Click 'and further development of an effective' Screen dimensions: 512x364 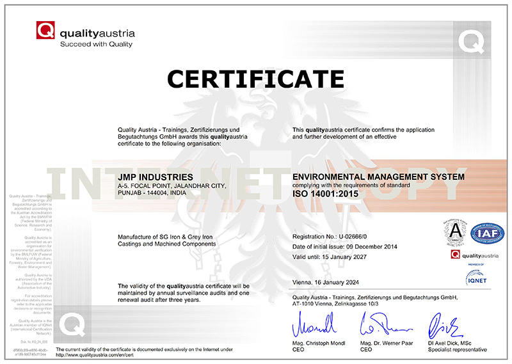tap(344, 137)
